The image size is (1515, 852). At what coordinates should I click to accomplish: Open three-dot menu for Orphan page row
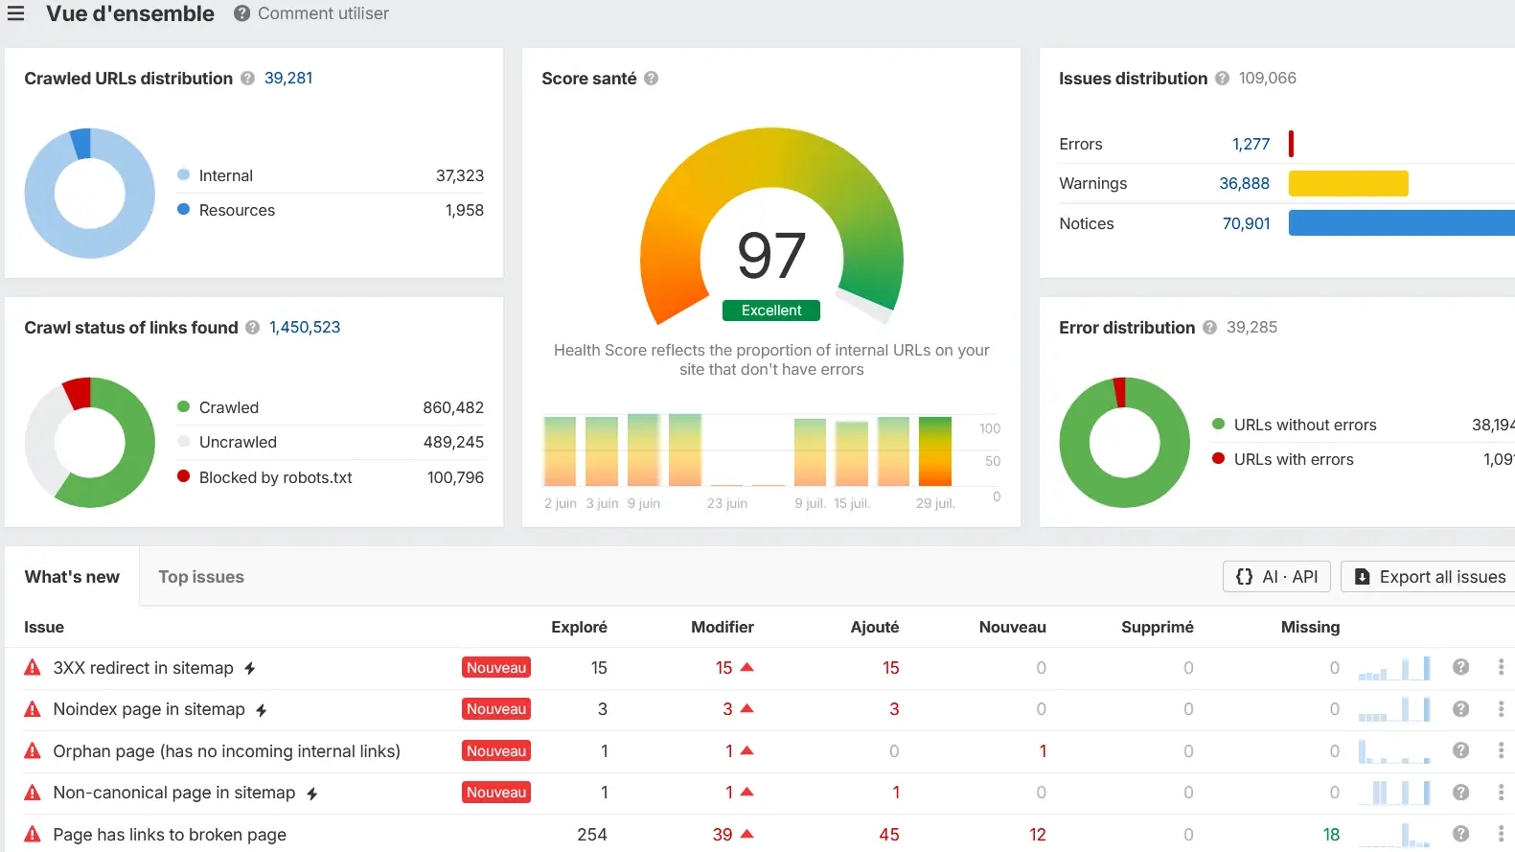tap(1501, 750)
